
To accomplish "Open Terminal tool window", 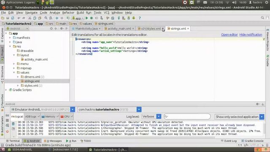I will coord(13,141).
